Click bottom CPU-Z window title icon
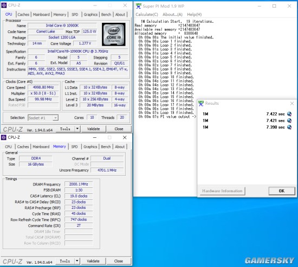 (x=4, y=137)
